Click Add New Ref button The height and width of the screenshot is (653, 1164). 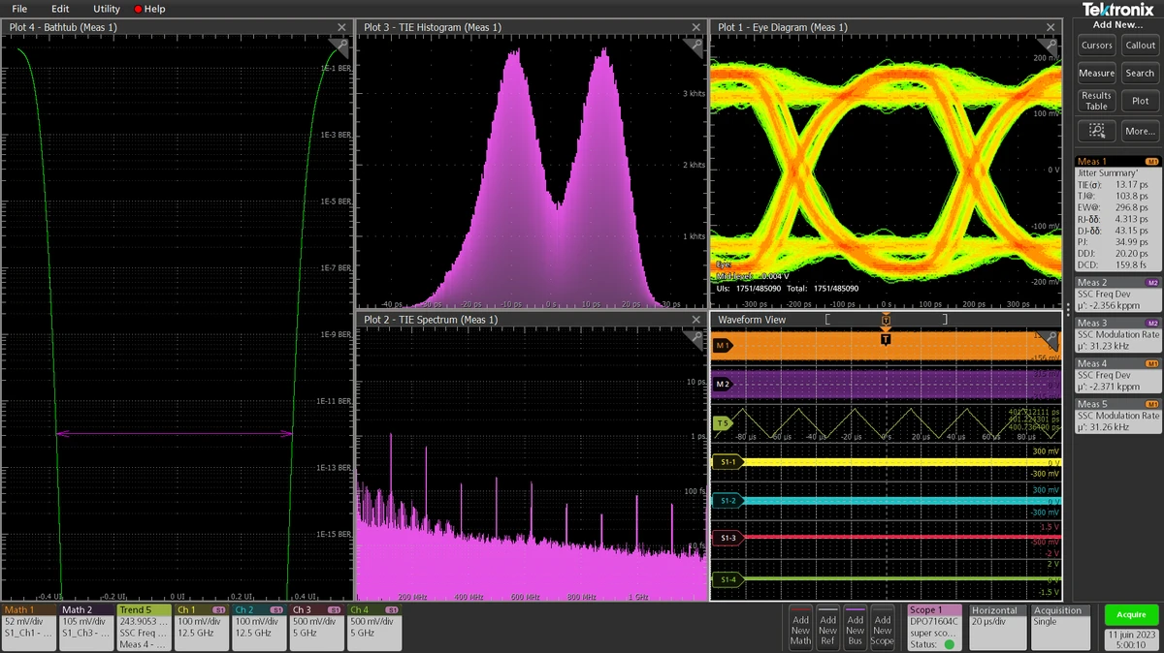tap(827, 627)
